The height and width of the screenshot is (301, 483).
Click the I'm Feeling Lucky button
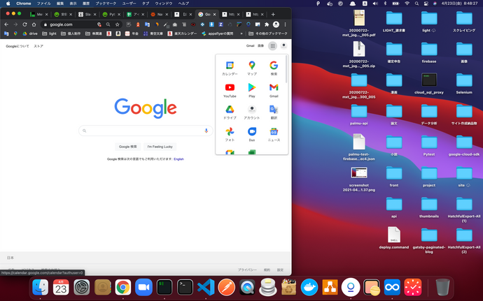159,147
